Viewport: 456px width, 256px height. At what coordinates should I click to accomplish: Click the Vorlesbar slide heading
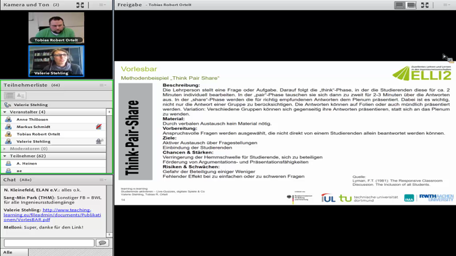coord(139,69)
